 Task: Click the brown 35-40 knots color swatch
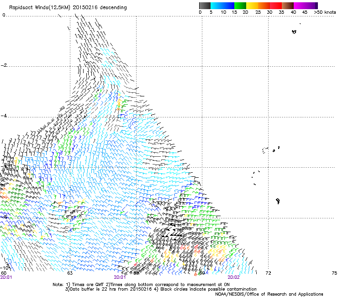(288, 5)
